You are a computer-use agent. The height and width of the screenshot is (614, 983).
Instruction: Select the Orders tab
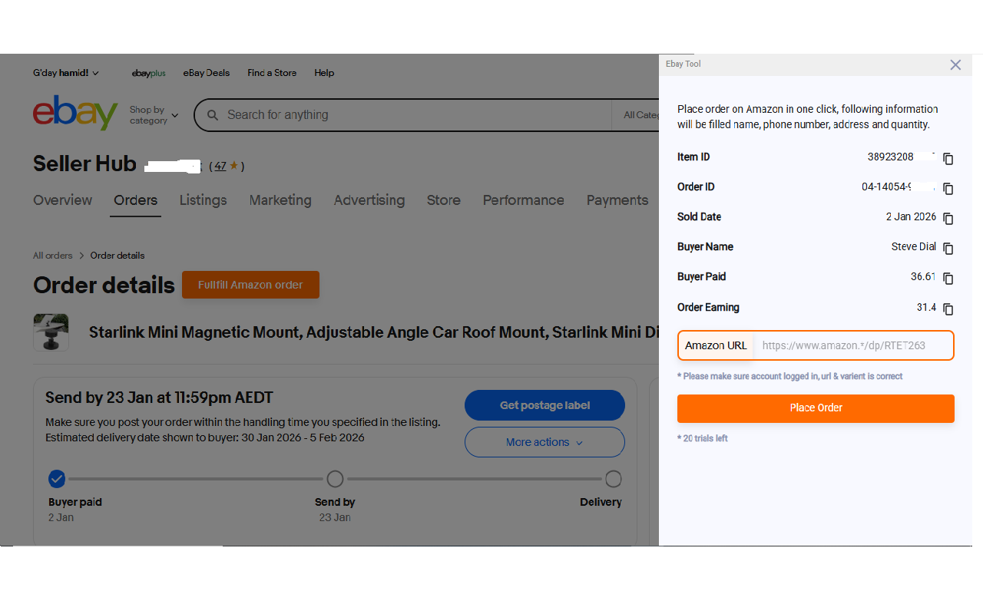coord(135,200)
